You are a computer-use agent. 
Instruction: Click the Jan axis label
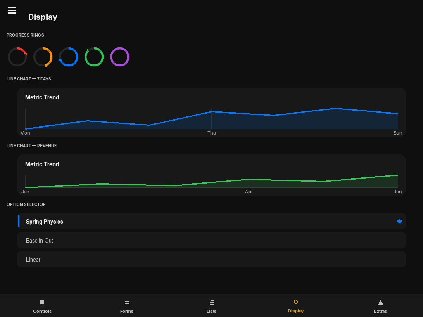pyautogui.click(x=25, y=192)
